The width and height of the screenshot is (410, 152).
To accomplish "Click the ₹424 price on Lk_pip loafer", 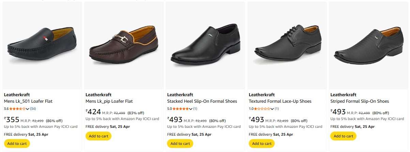I will pyautogui.click(x=94, y=112).
